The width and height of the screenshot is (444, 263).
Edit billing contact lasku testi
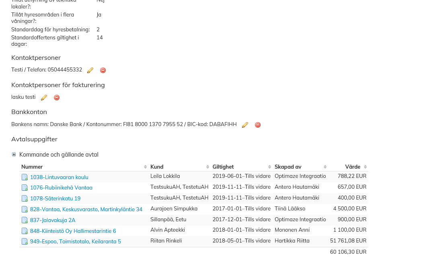coord(44,98)
